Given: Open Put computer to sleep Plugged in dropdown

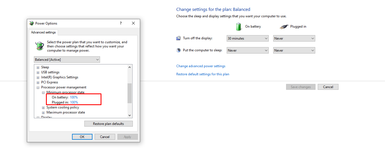Looking at the screenshot, I should pyautogui.click(x=294, y=50).
